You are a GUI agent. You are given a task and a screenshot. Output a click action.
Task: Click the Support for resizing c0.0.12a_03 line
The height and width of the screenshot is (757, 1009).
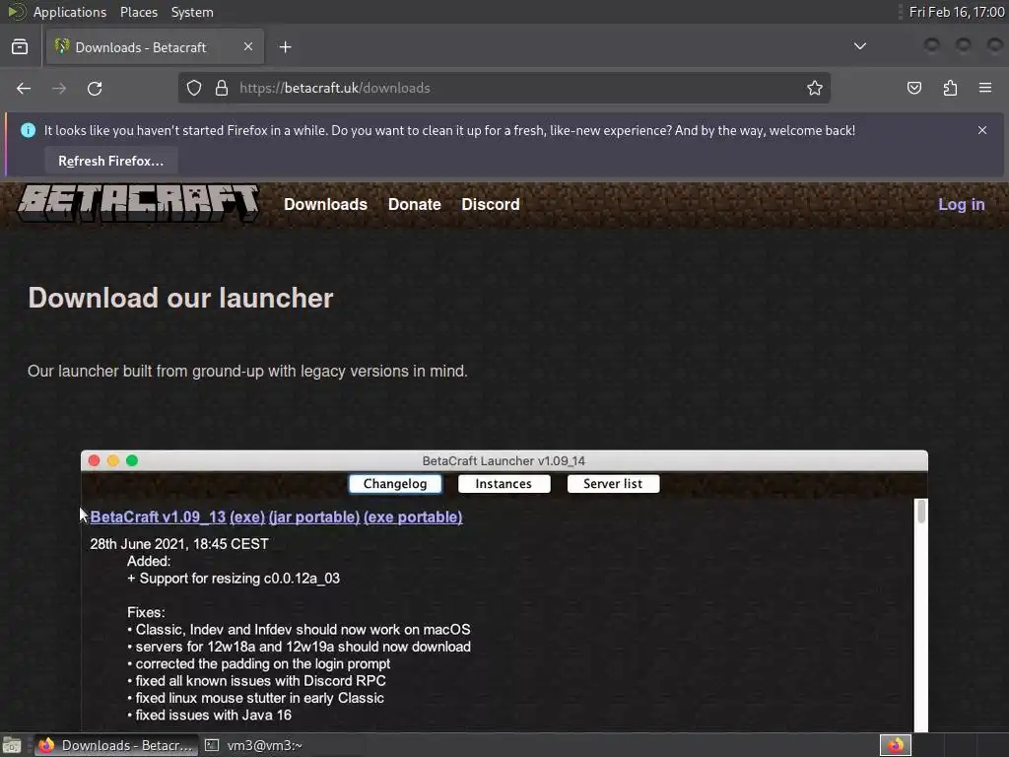[x=233, y=578]
